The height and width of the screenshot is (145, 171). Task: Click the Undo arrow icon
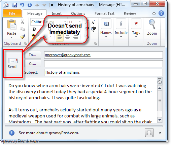tap(22, 5)
